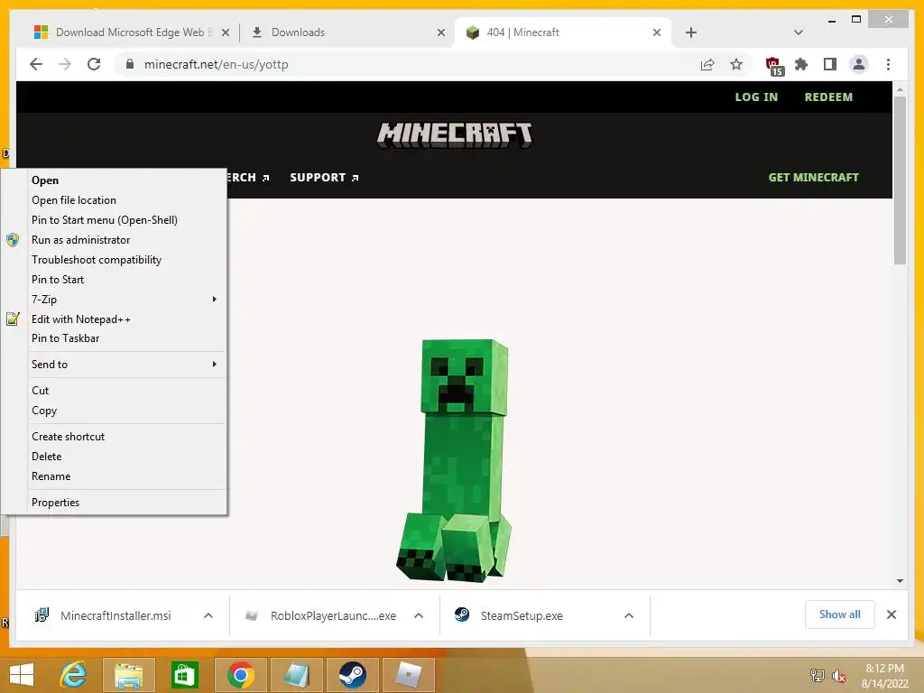
Task: Select Cut from context menu
Action: click(x=126, y=390)
